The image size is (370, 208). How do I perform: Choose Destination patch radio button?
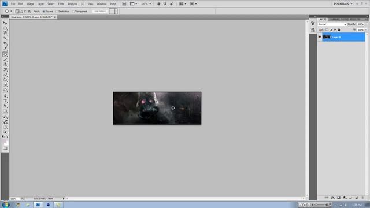(x=57, y=12)
